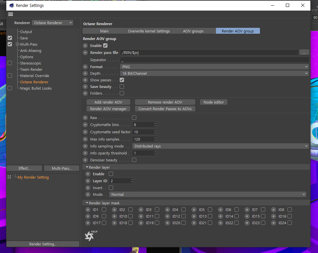Open the Info sampling mode dropdown
Screen dimensions: 318x253
[221, 146]
